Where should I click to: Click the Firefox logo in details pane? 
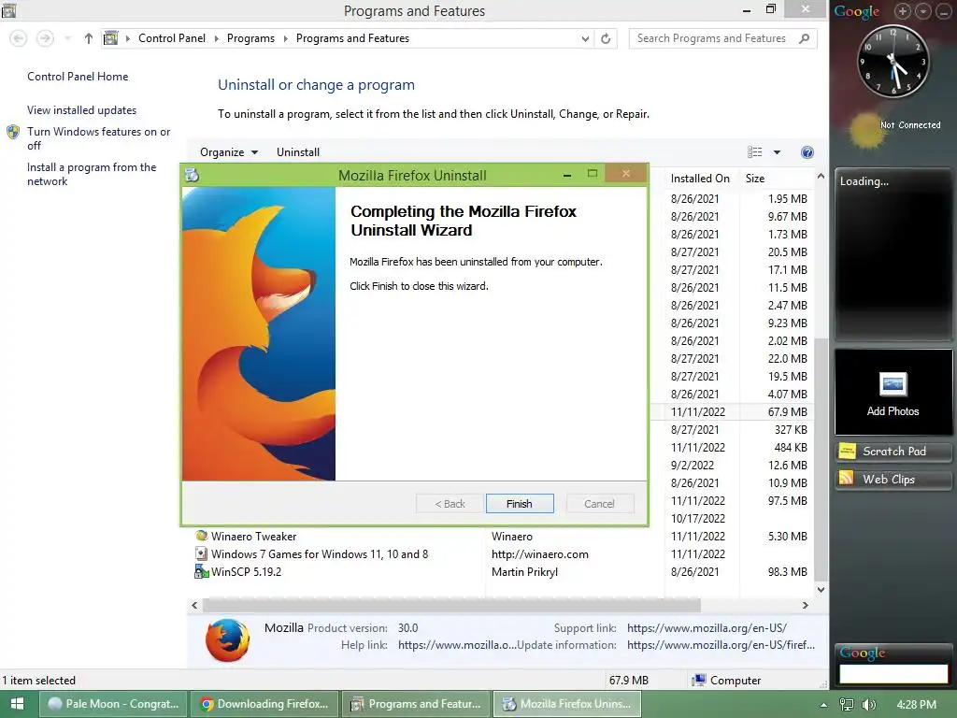[x=228, y=639]
